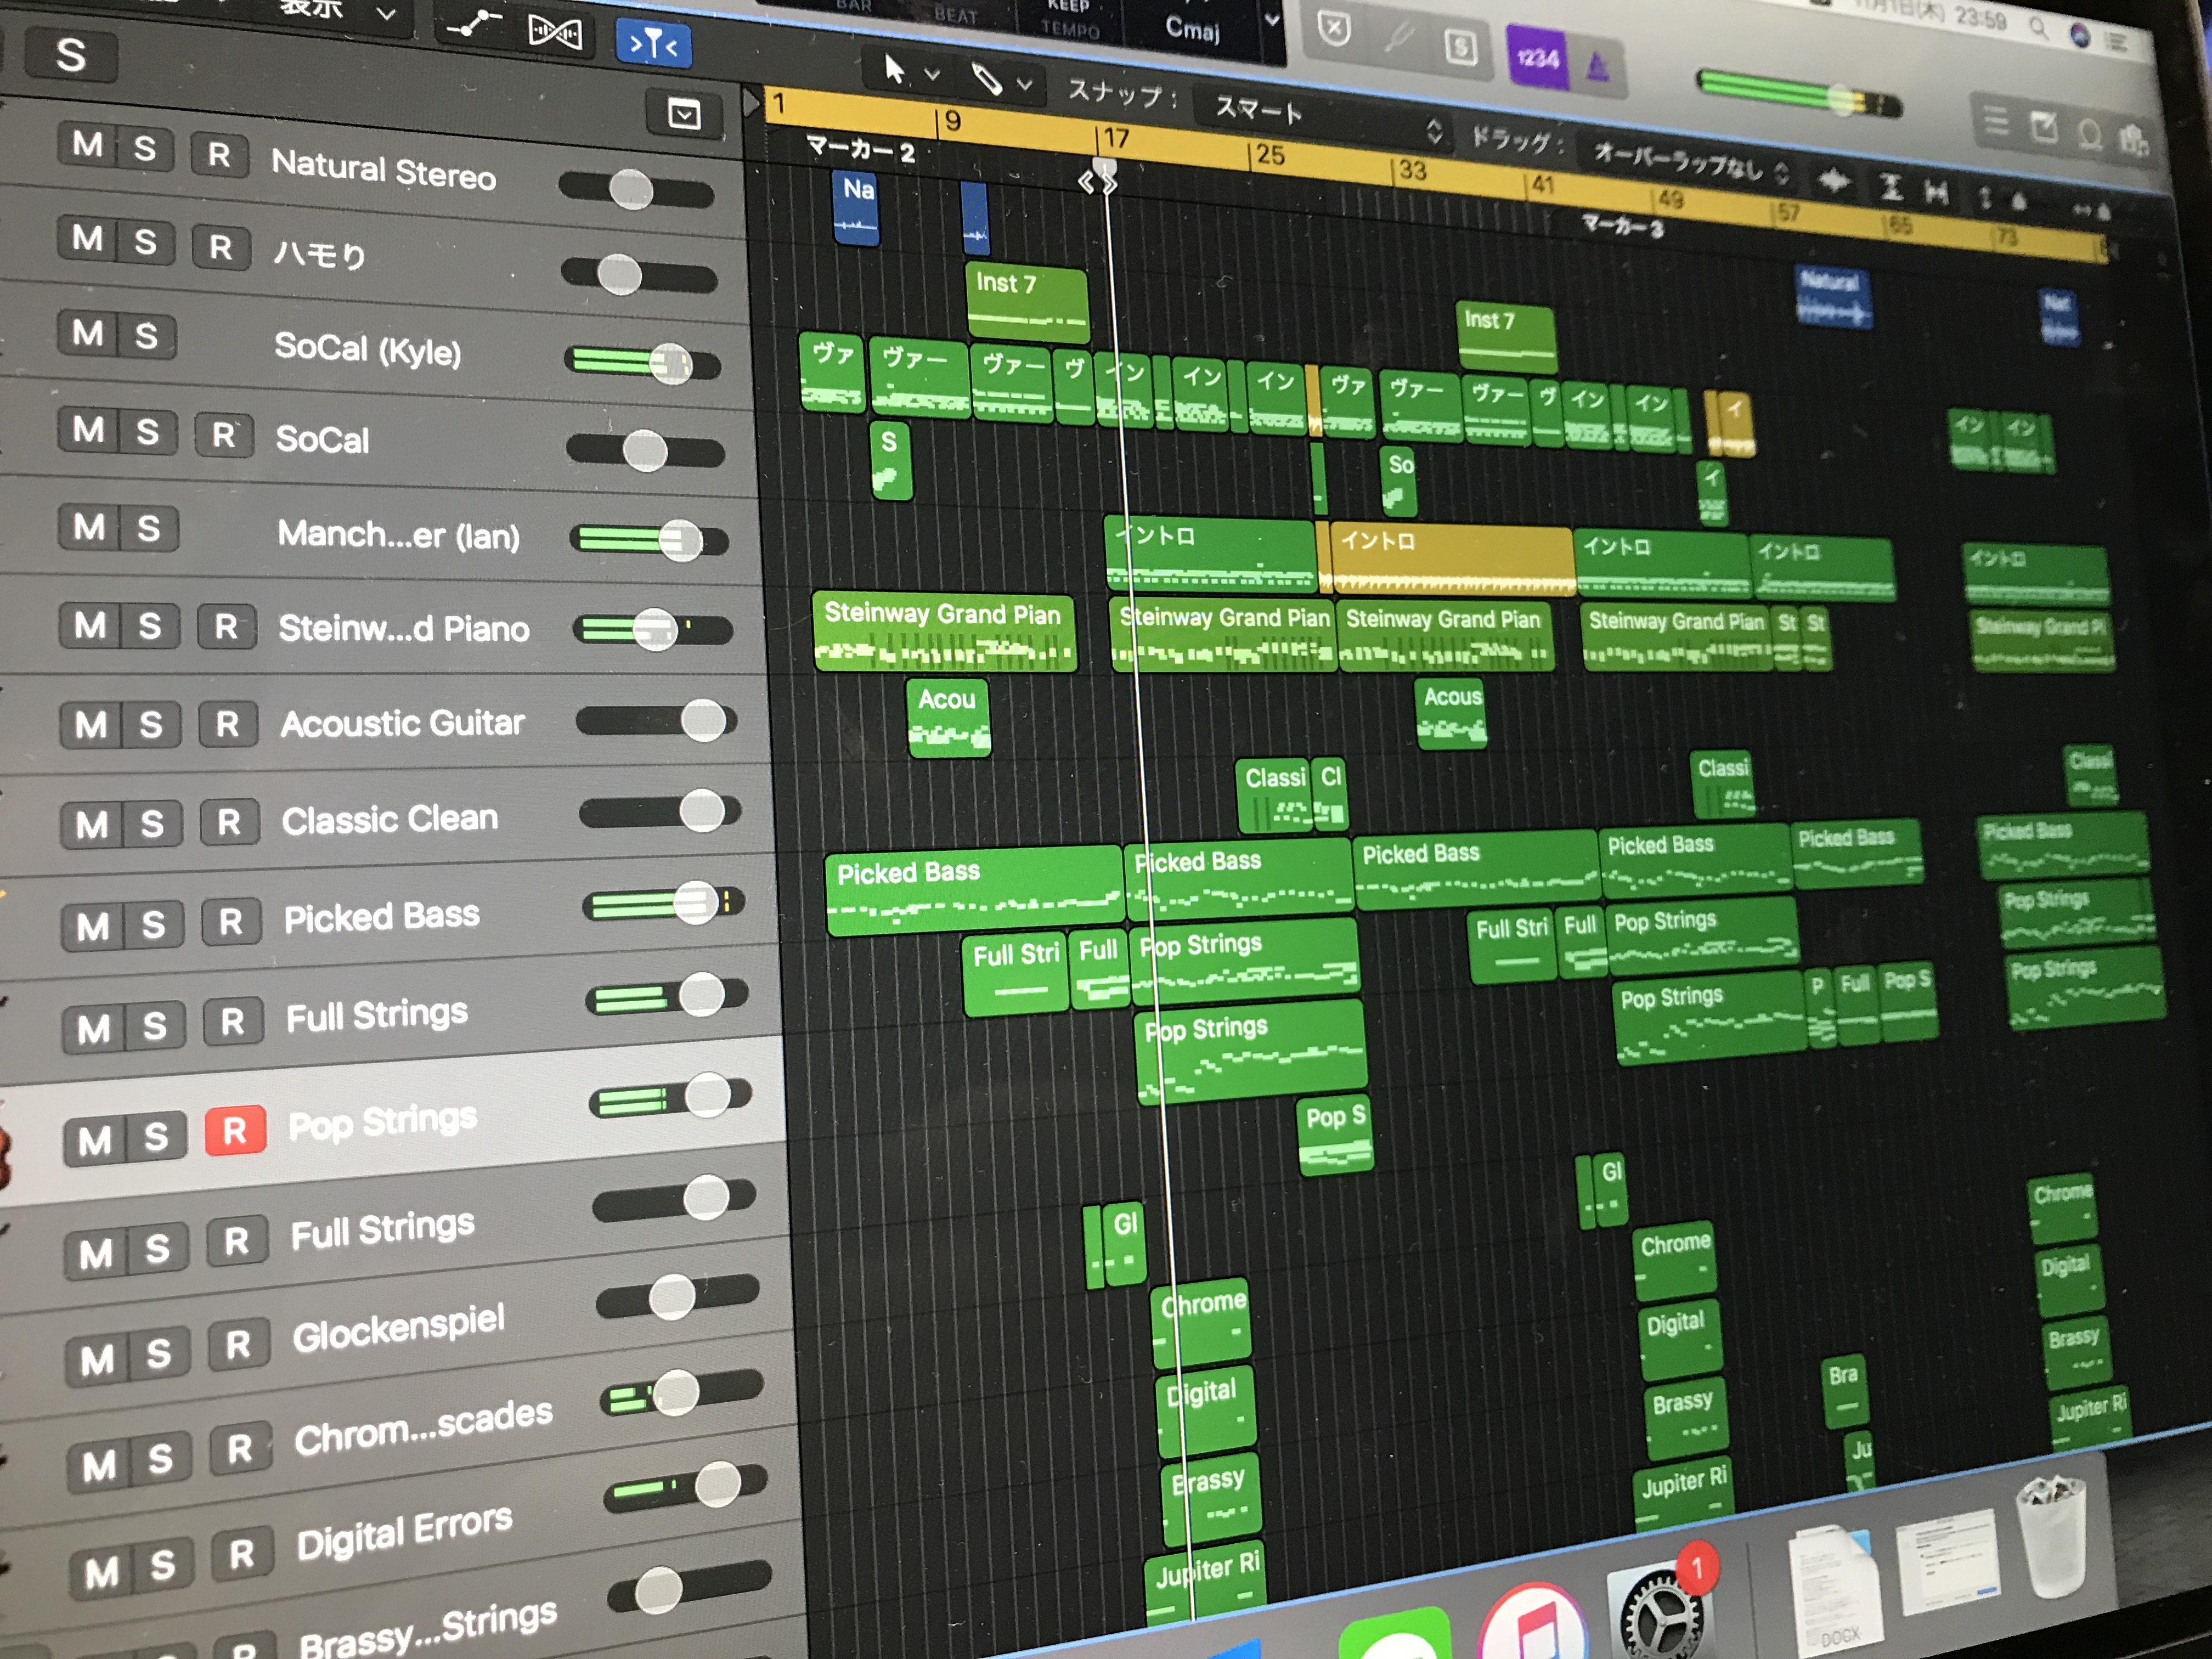
Task: Click the Show/Hide Automation icon
Action: click(473, 24)
